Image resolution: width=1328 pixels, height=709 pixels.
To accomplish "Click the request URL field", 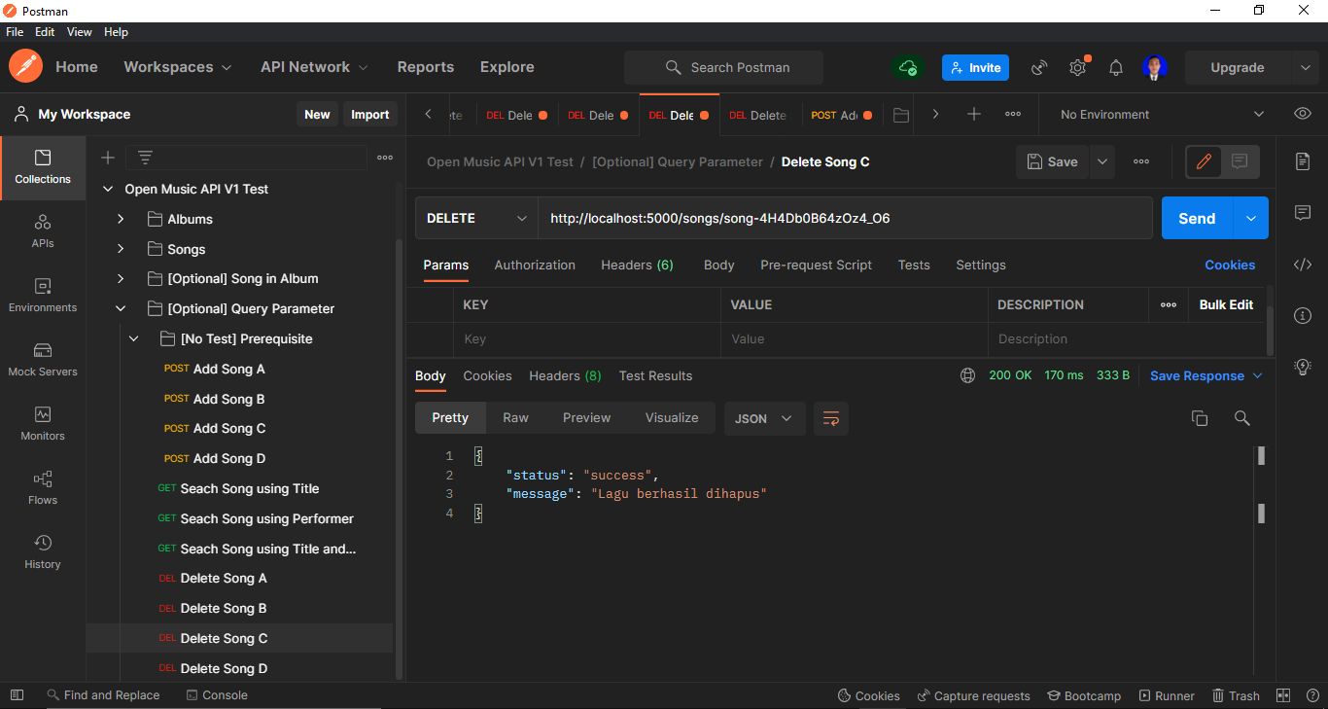I will pyautogui.click(x=845, y=218).
